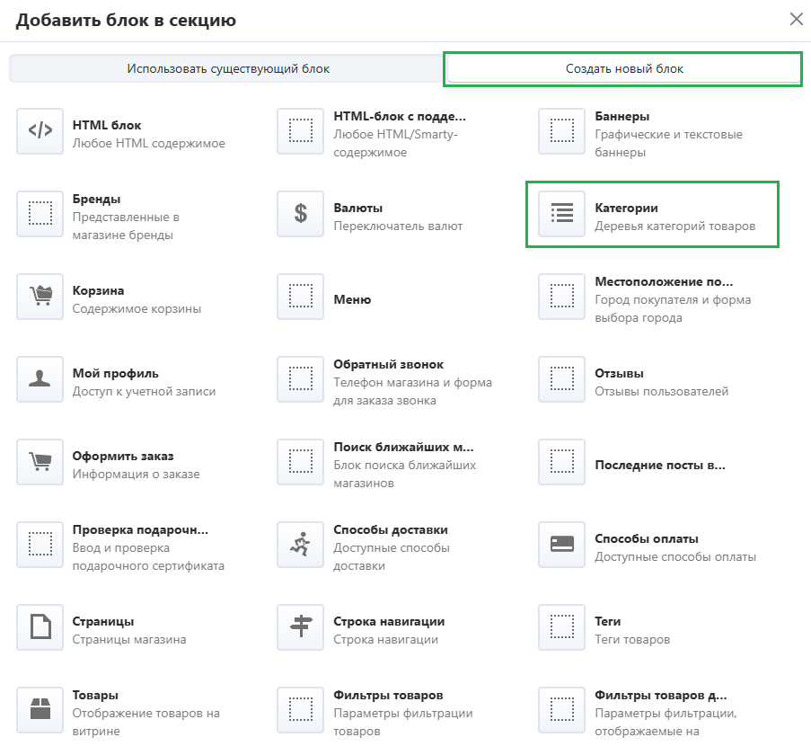Click the Currencies dollar sign icon
Viewport: 811px width, 755px height.
pos(301,214)
